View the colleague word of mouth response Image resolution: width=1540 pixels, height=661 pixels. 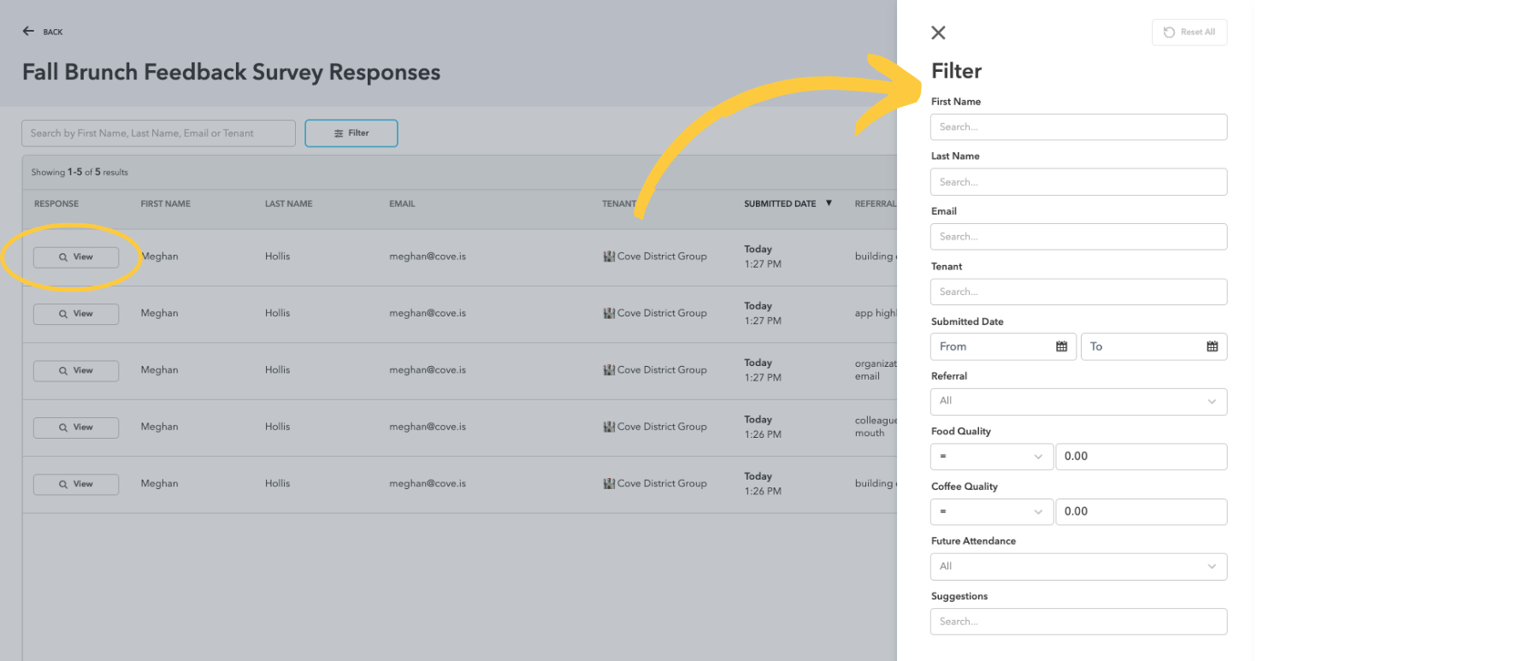76,428
